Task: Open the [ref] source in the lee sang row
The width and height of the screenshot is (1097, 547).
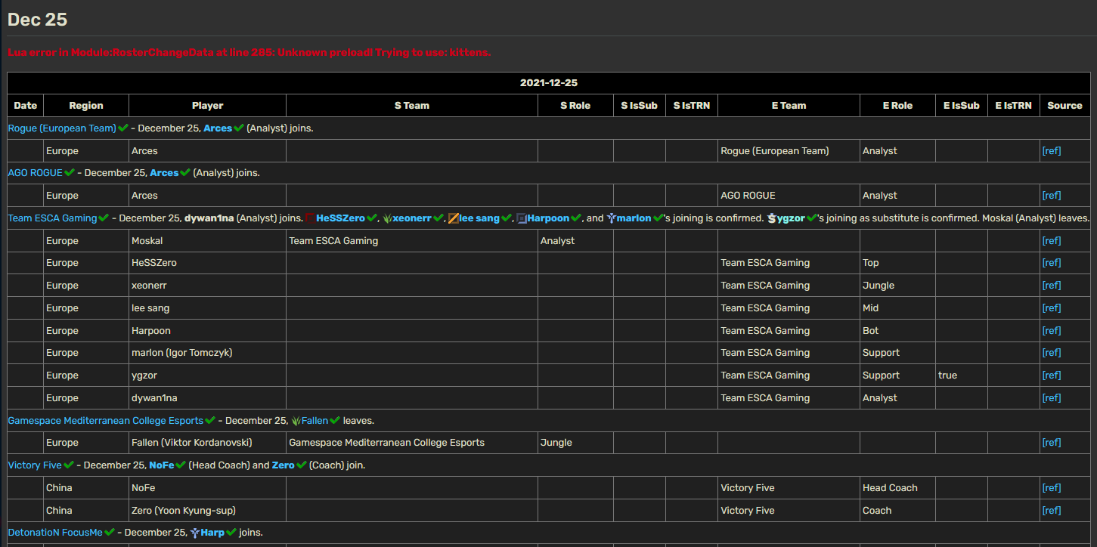Action: coord(1052,308)
